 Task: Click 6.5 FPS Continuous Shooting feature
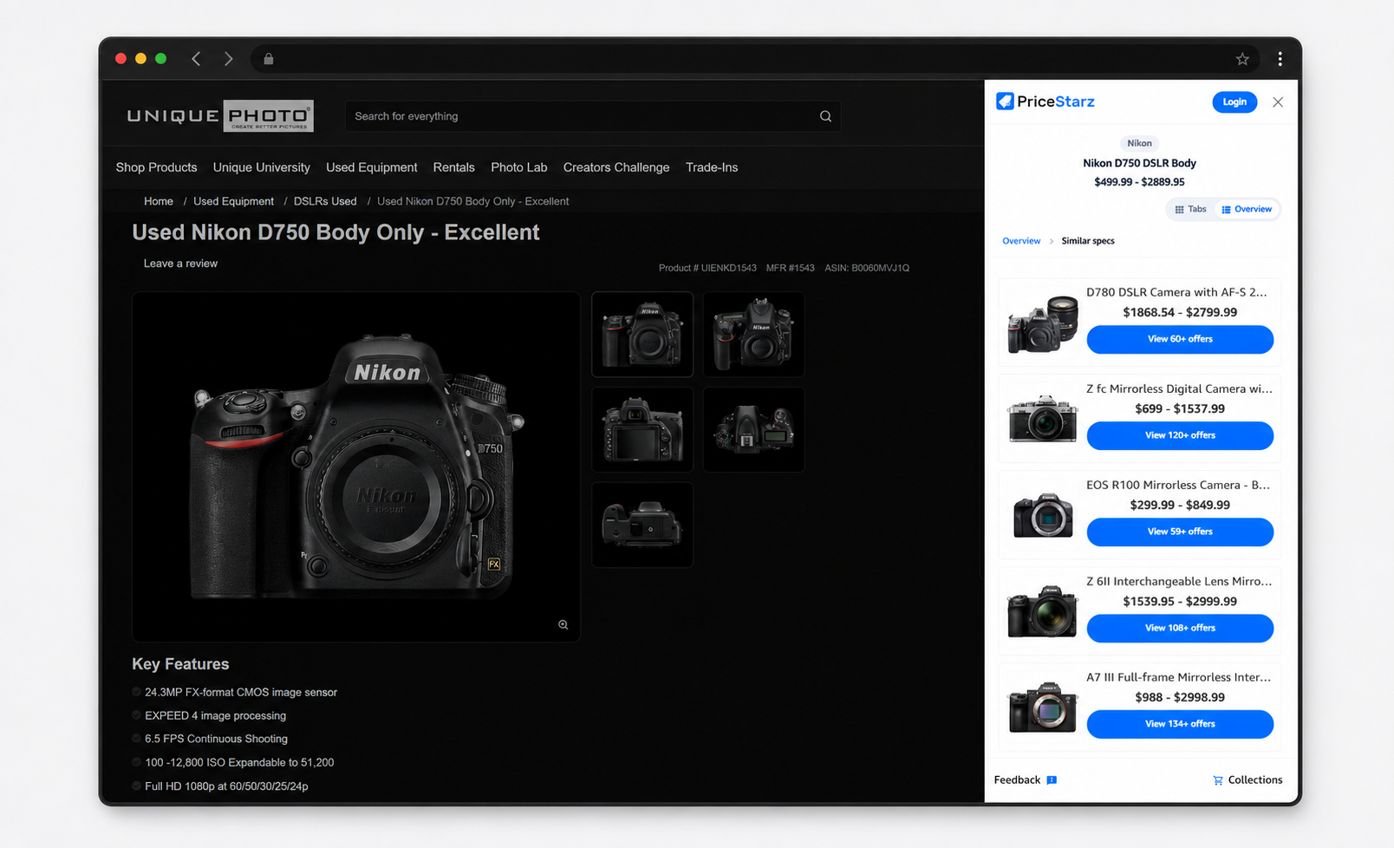click(x=216, y=739)
